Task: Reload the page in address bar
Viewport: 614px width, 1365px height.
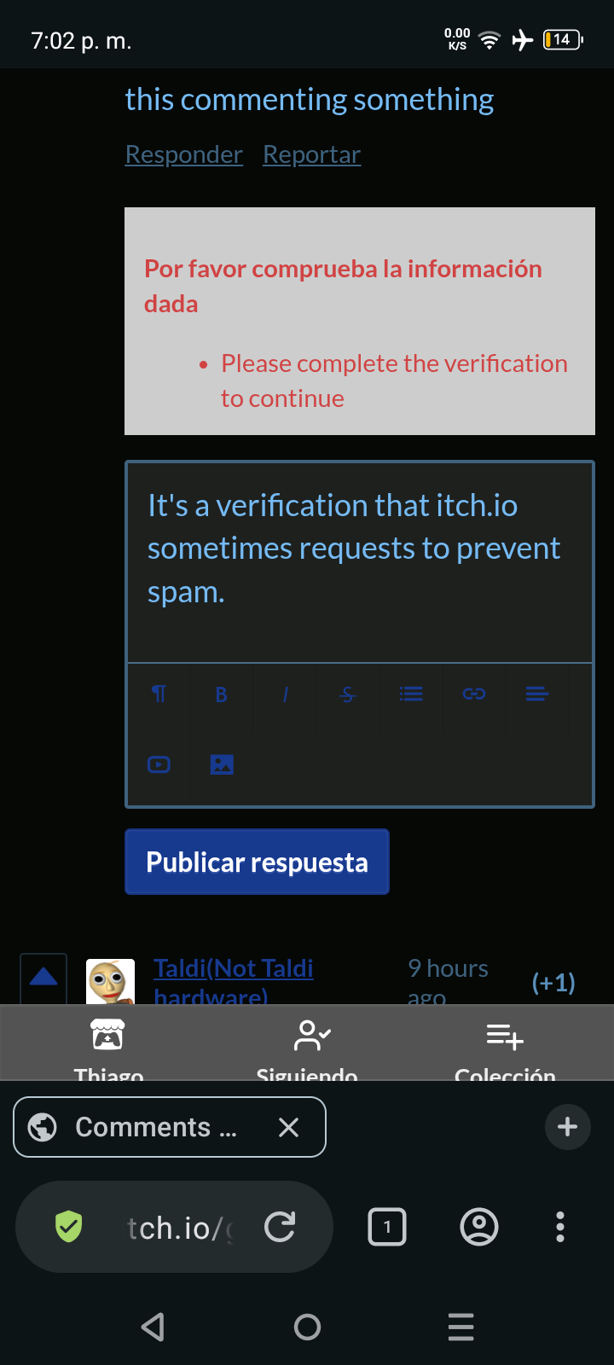Action: coord(280,1227)
